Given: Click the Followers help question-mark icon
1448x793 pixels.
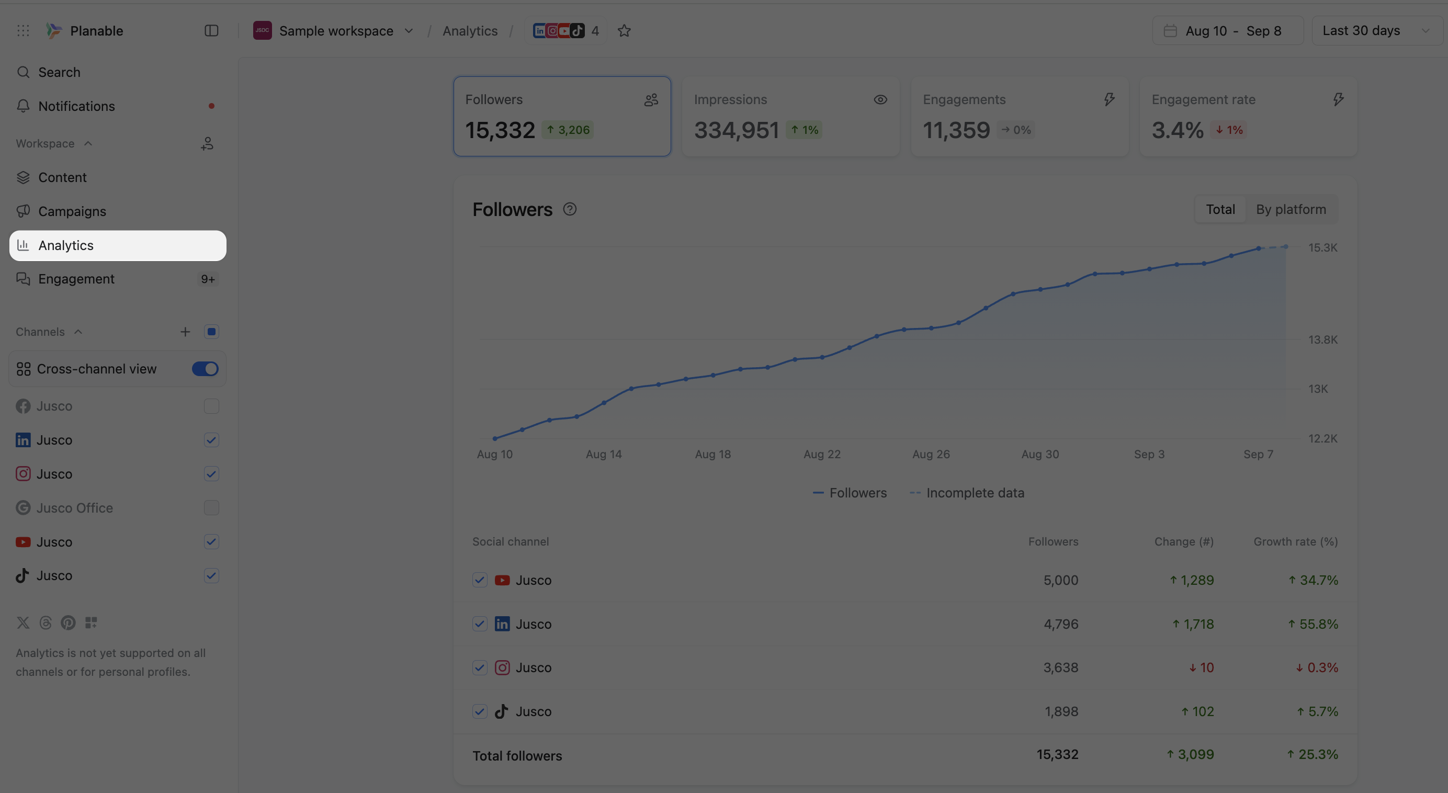Looking at the screenshot, I should [x=570, y=210].
